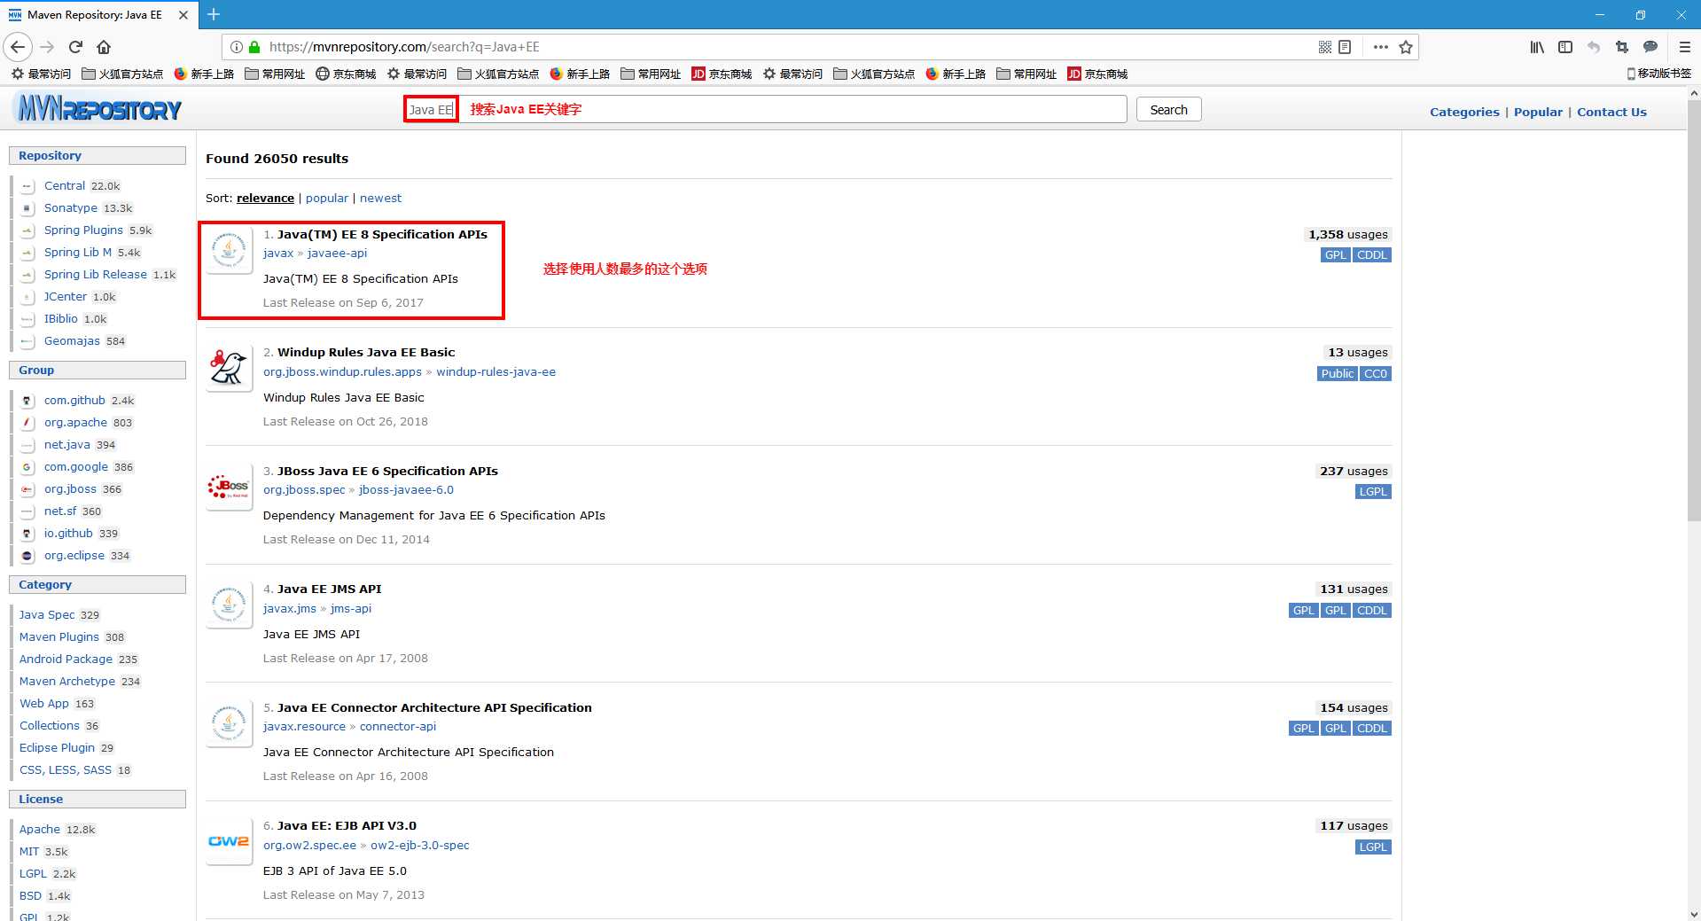The height and width of the screenshot is (921, 1701).
Task: Open the QR code icon in address bar
Action: [1325, 47]
